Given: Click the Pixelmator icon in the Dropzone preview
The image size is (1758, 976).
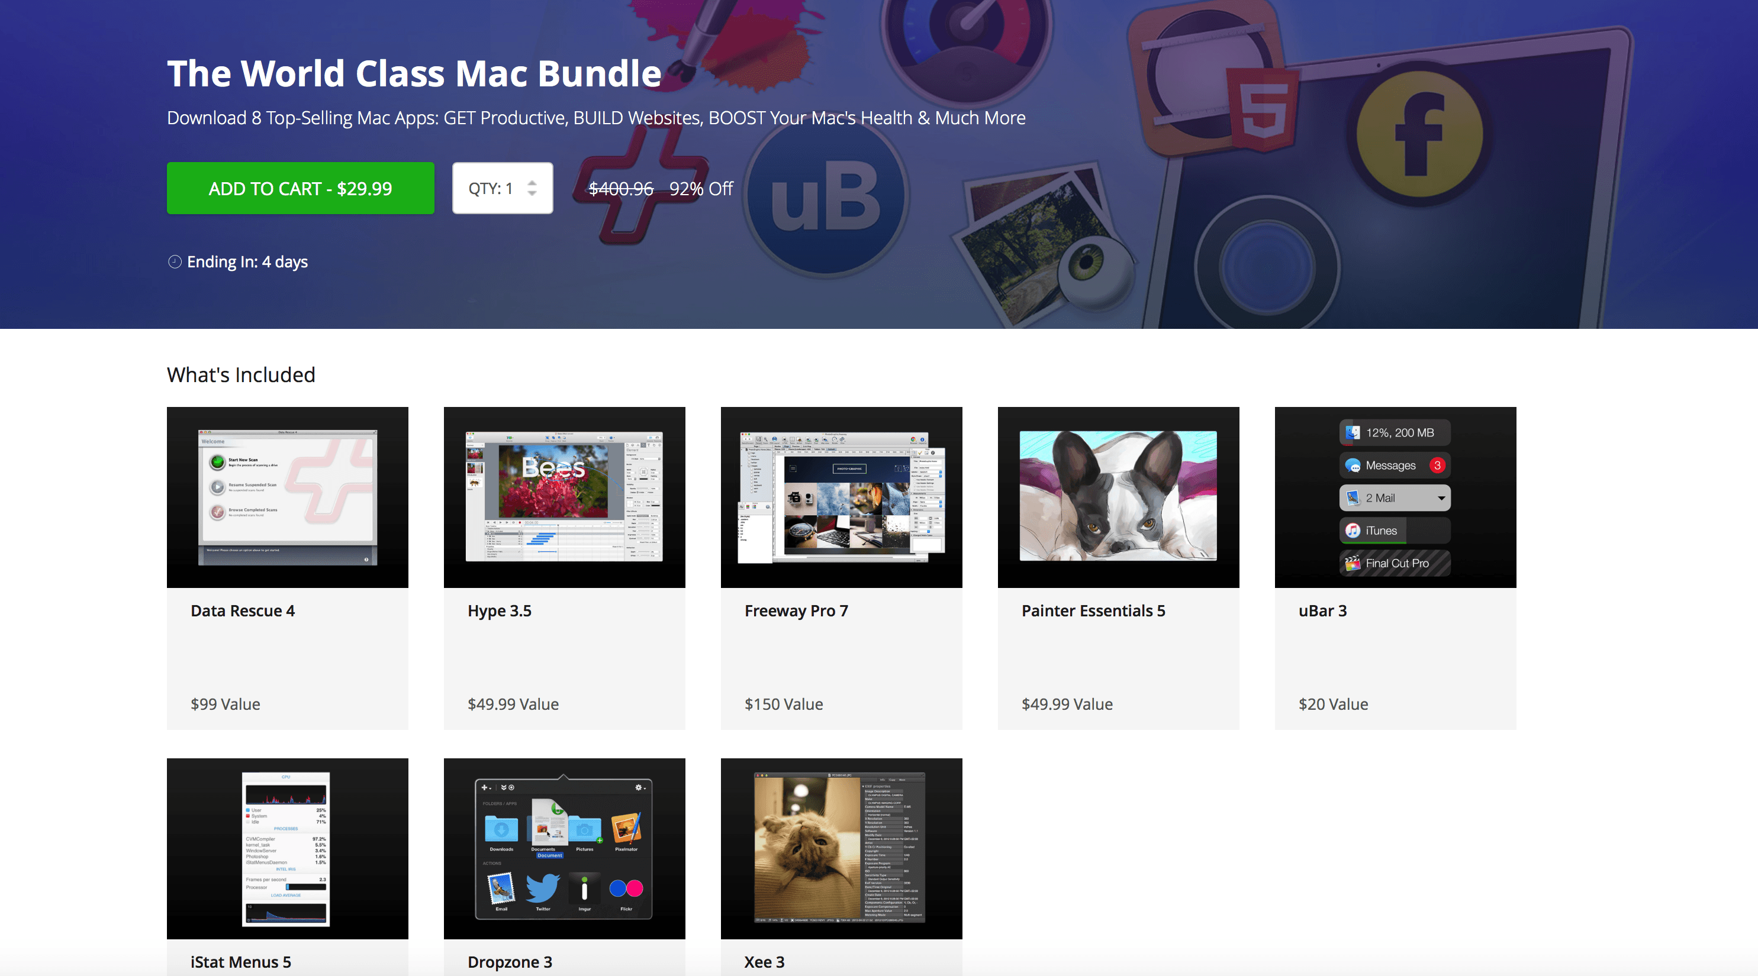Looking at the screenshot, I should (626, 828).
